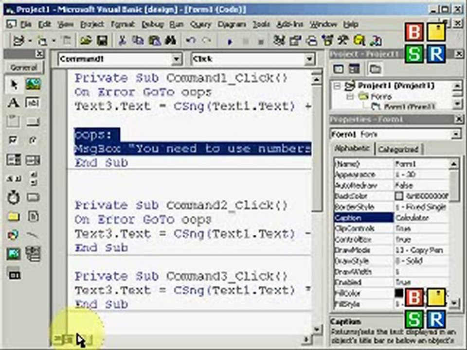Click the properties list scroll up arrow
467x350 pixels.
point(454,164)
